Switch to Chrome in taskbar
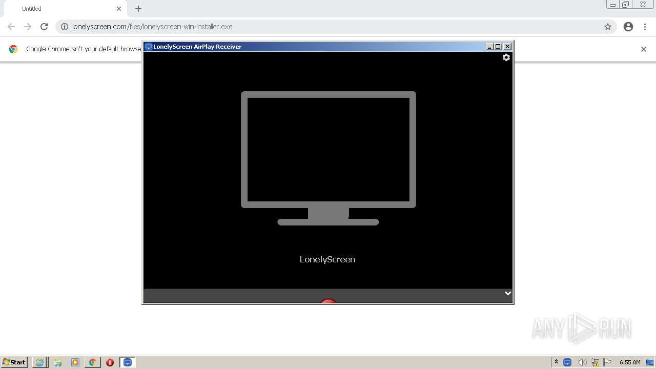The width and height of the screenshot is (656, 369). (93, 362)
